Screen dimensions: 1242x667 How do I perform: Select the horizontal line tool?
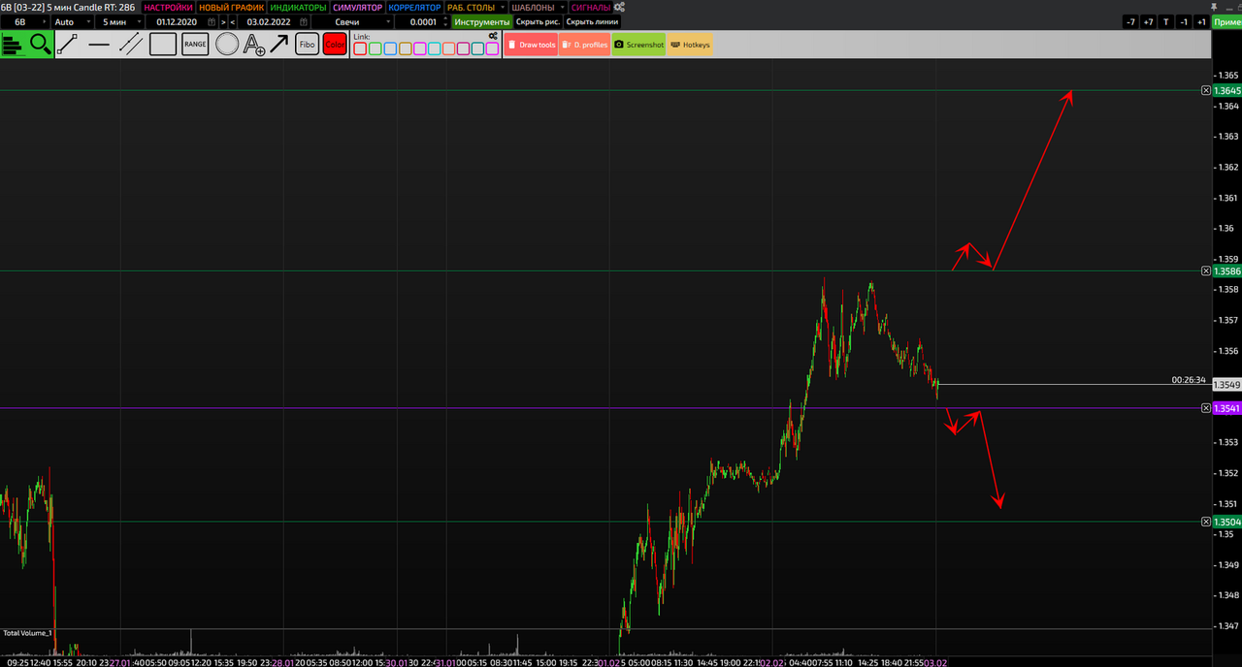tap(99, 44)
